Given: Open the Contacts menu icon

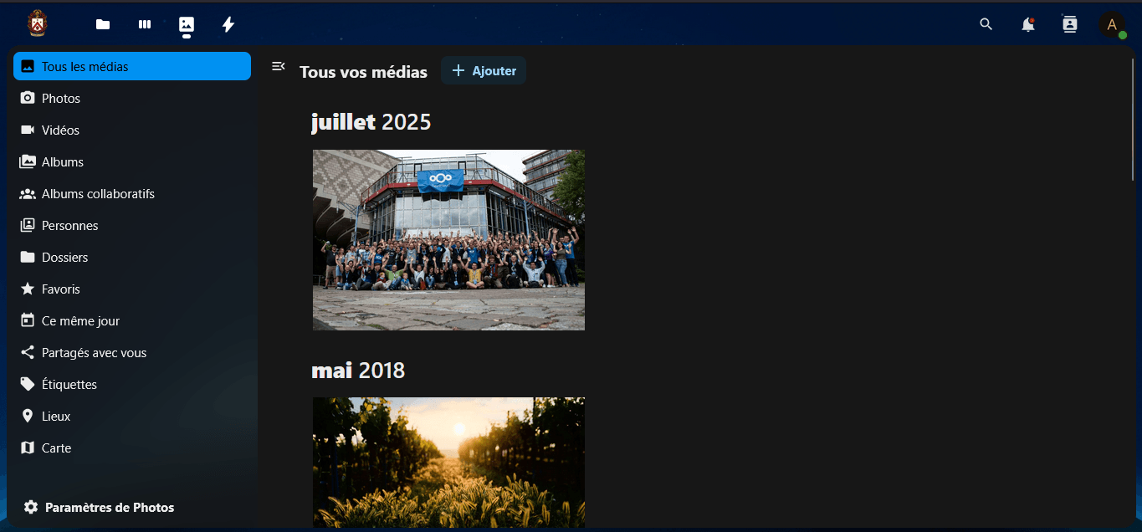Looking at the screenshot, I should point(1070,24).
